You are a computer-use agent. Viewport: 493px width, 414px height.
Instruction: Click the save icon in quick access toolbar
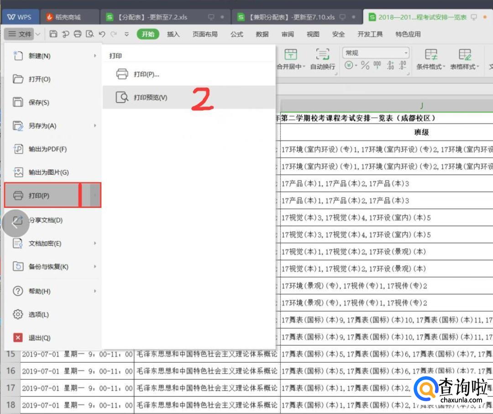click(x=53, y=34)
